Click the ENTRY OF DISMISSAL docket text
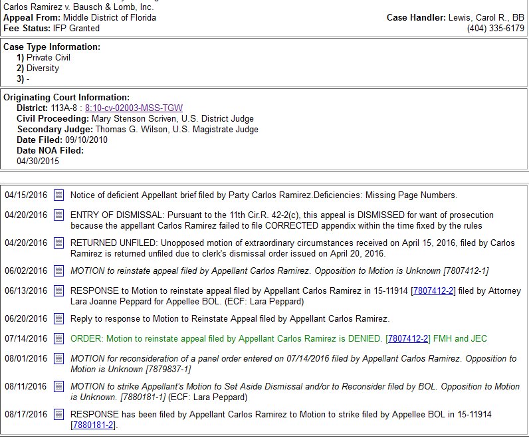The width and height of the screenshot is (529, 438). point(282,221)
